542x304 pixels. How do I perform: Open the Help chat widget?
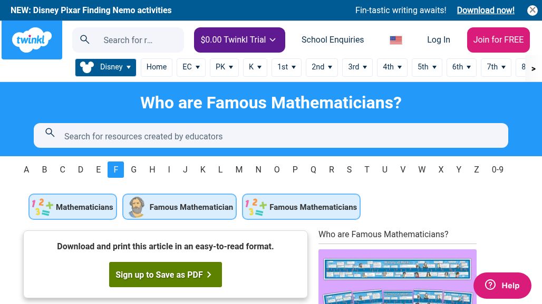click(502, 285)
